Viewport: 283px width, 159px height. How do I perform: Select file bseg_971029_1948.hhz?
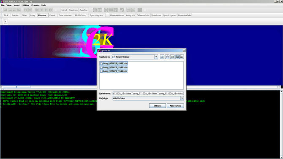[114, 71]
